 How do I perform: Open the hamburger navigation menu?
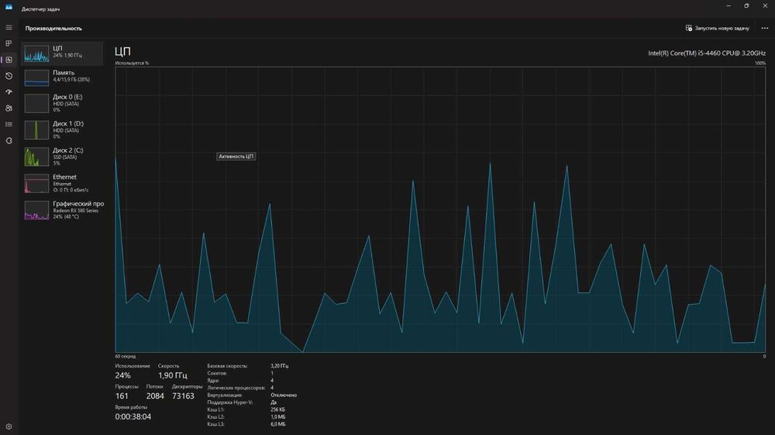(9, 27)
